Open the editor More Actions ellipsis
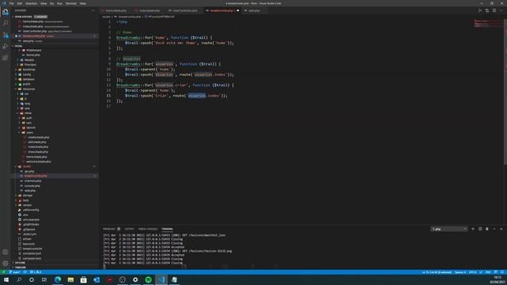This screenshot has width=507, height=285. coord(501,10)
